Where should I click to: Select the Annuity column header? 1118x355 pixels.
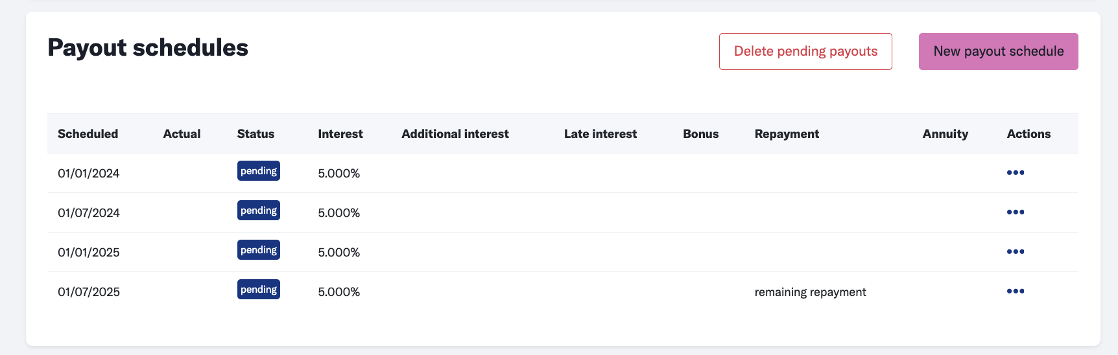945,134
